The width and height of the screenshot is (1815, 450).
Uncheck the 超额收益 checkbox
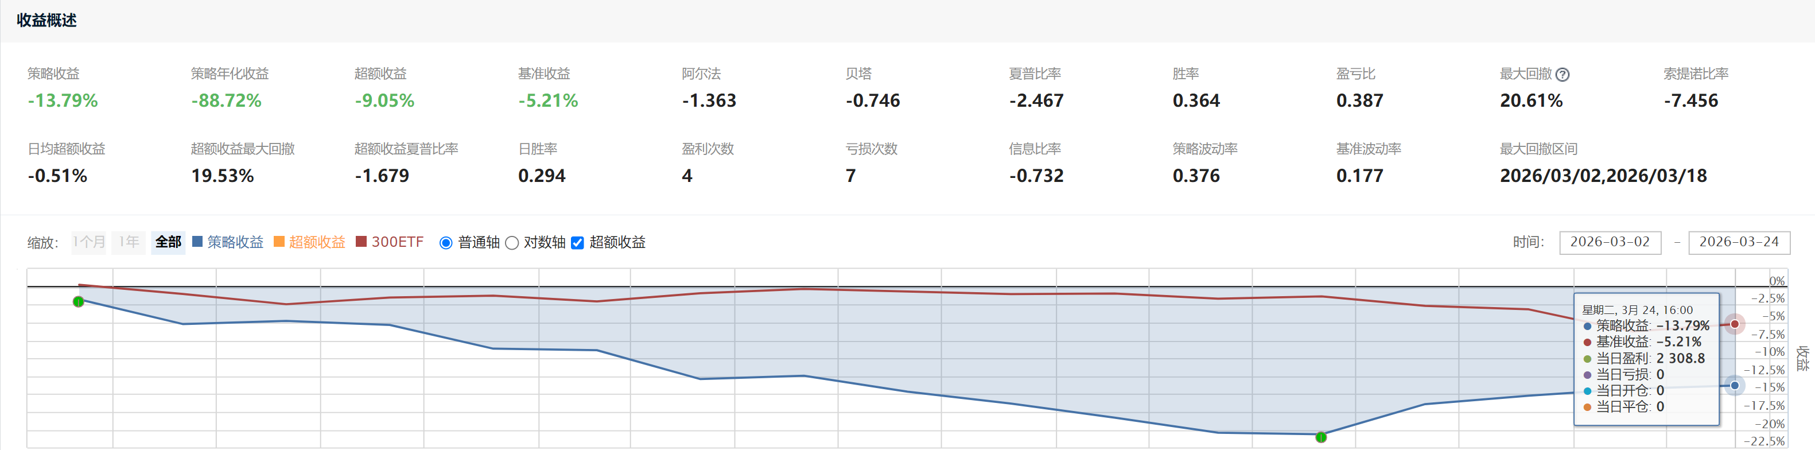pos(577,243)
